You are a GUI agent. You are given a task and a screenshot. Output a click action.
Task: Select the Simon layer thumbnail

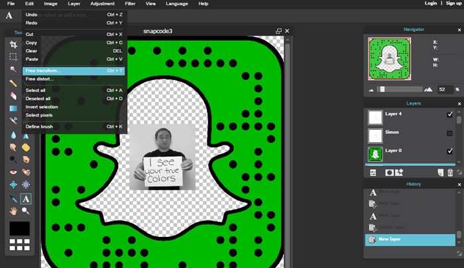[x=375, y=136]
